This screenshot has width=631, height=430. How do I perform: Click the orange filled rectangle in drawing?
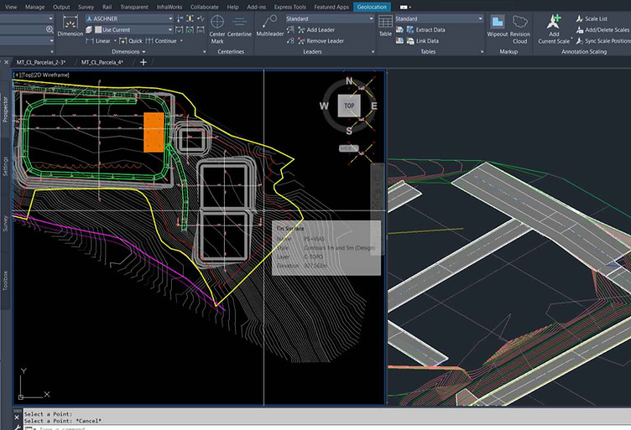[154, 132]
